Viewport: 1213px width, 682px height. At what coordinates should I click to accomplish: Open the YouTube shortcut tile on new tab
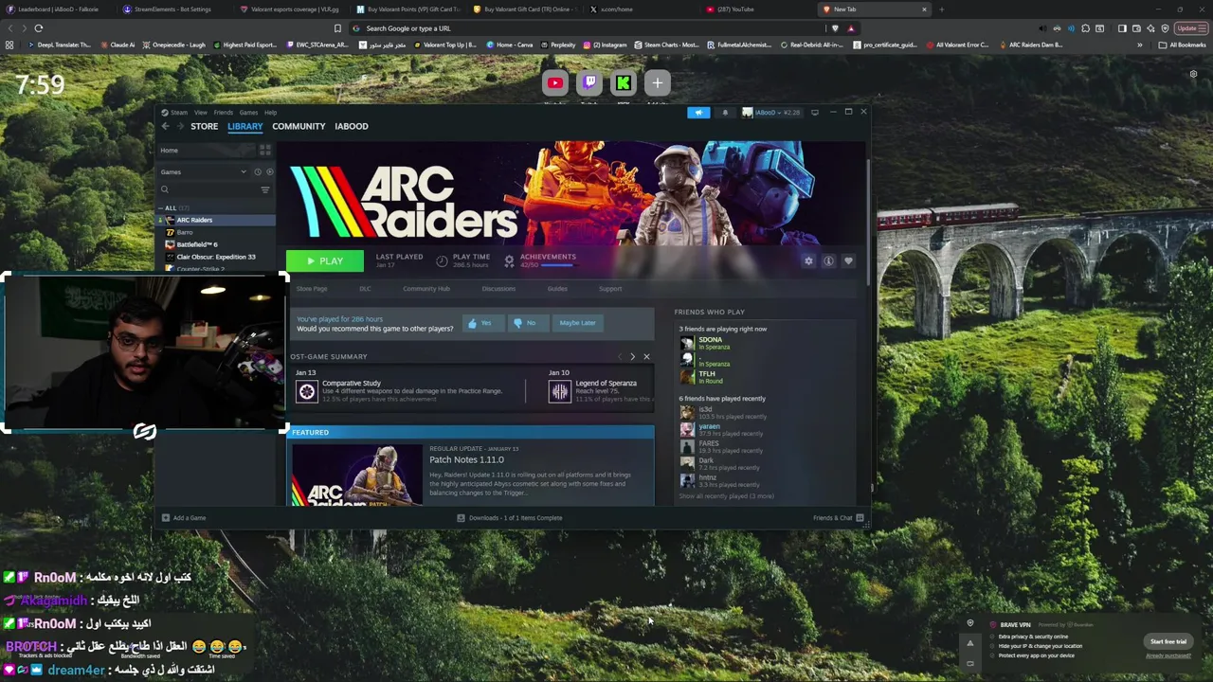[x=555, y=83]
